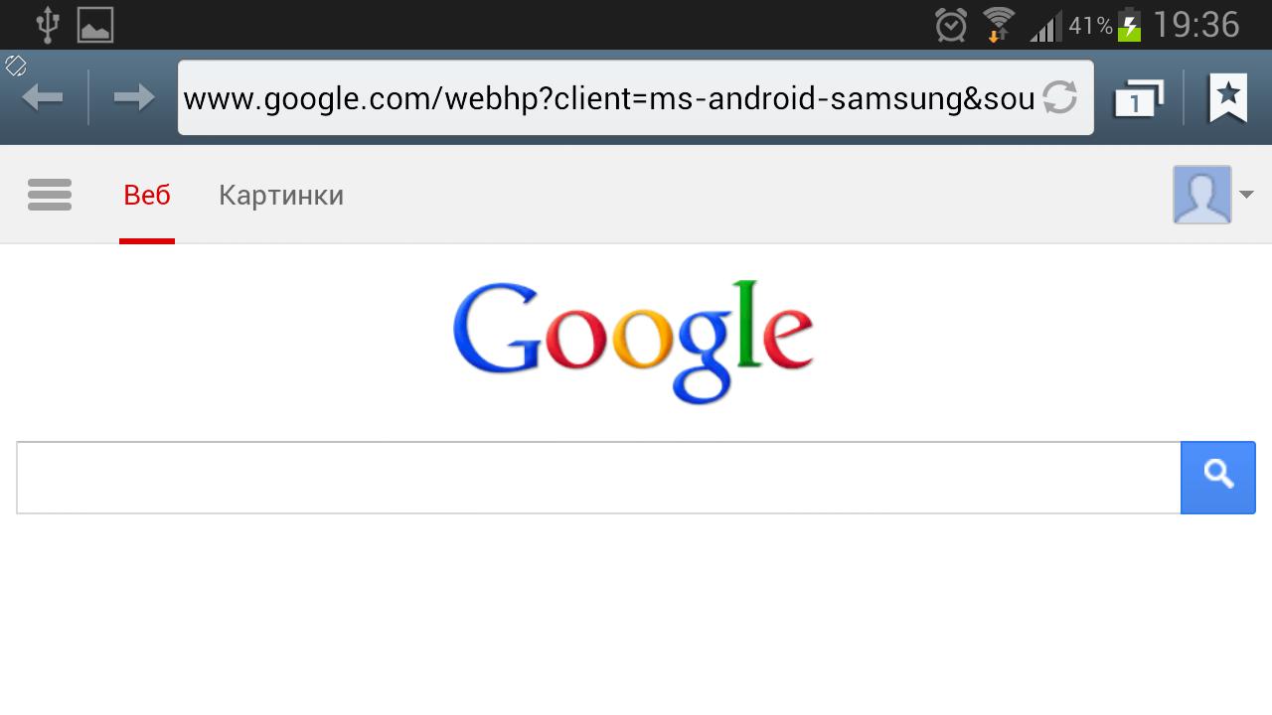This screenshot has height=715, width=1272.
Task: Focus the Google search input box
Action: (x=598, y=478)
